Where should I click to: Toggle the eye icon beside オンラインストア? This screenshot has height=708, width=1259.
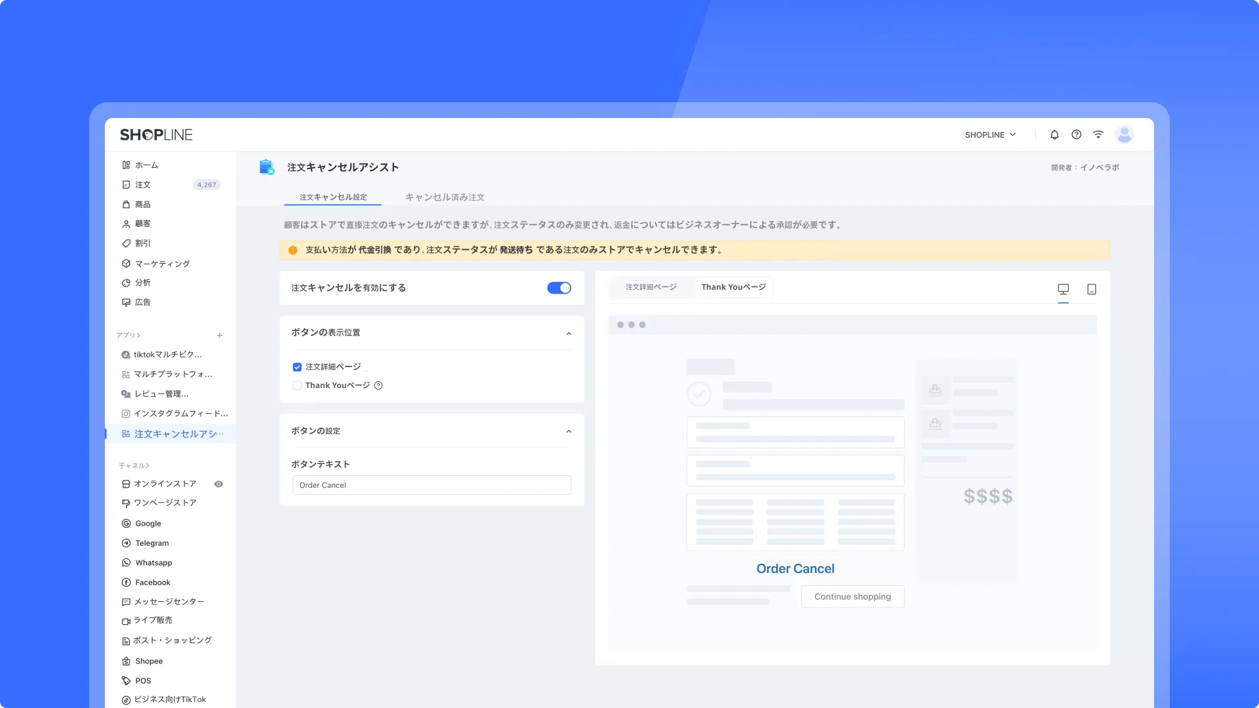(218, 484)
